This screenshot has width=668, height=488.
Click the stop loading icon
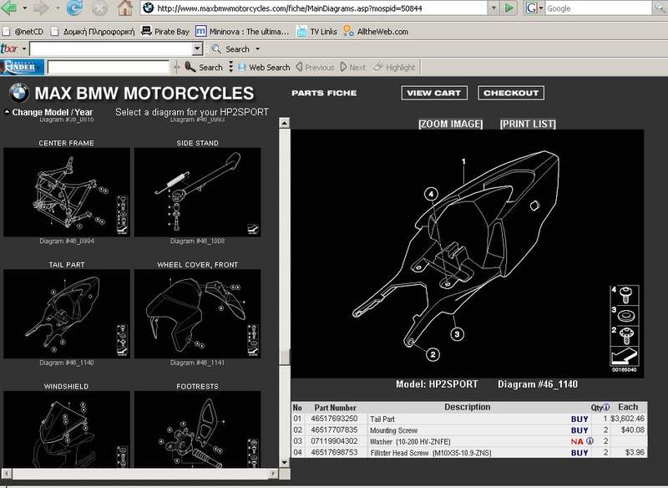99,8
